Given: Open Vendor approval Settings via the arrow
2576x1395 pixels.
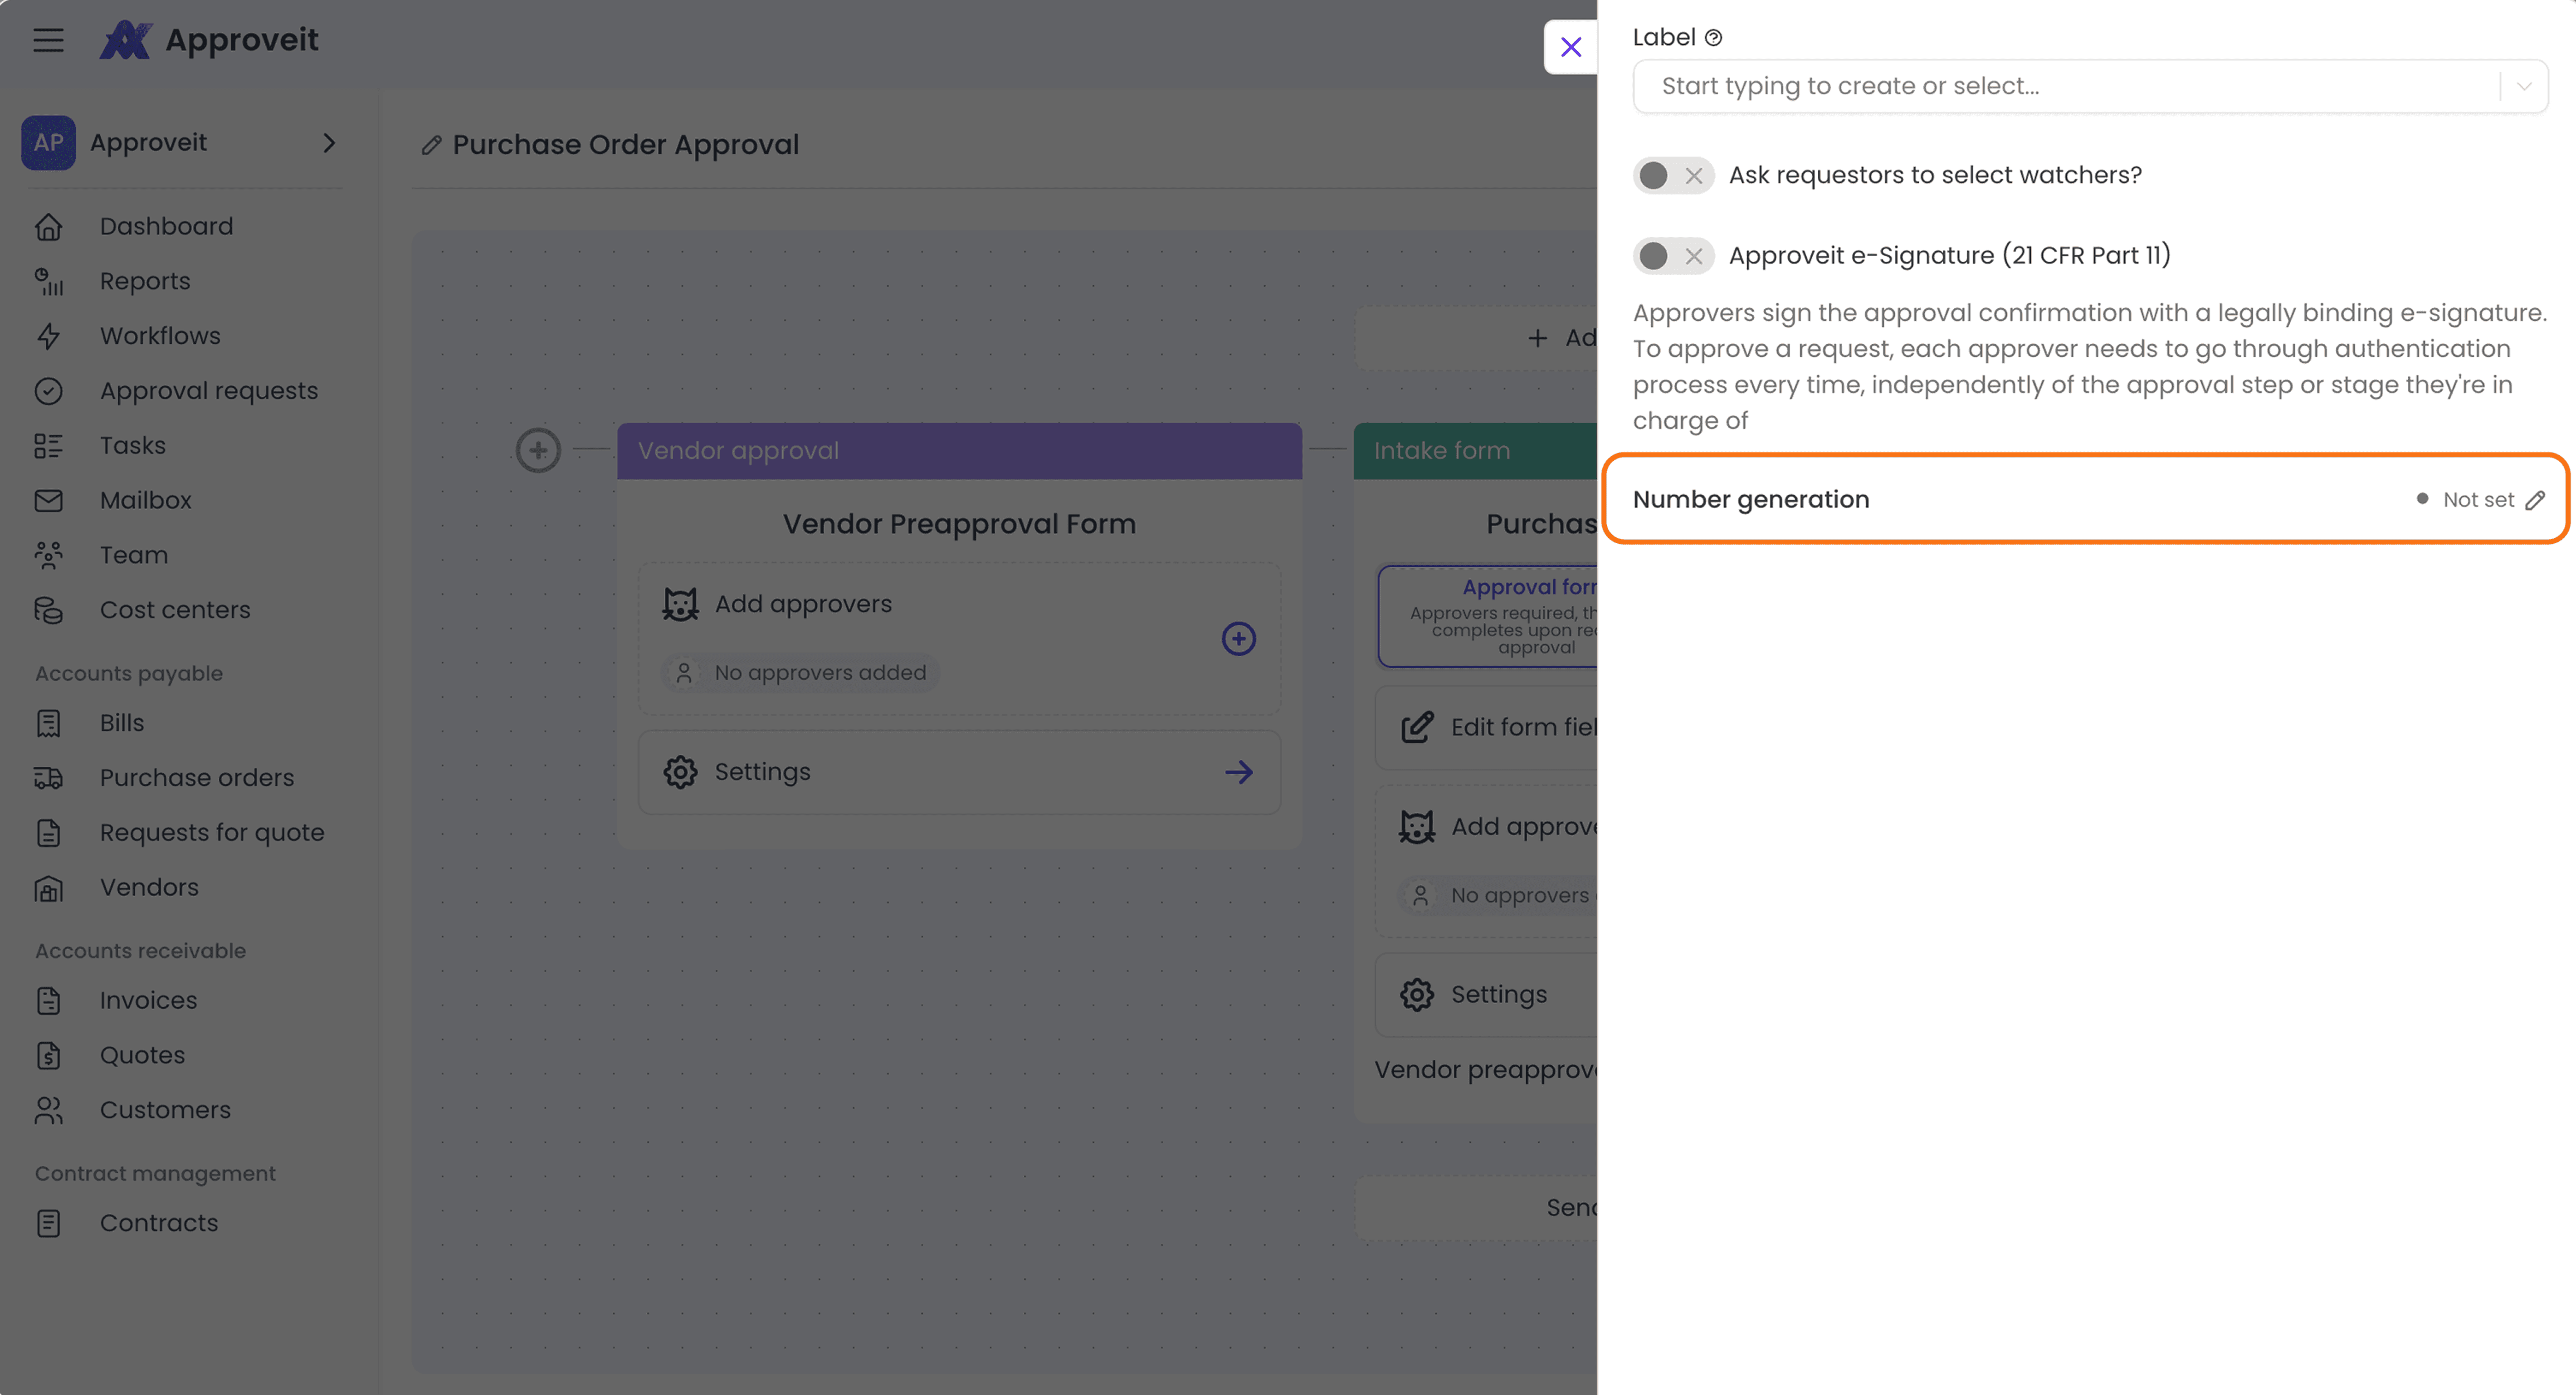Looking at the screenshot, I should (x=1238, y=772).
